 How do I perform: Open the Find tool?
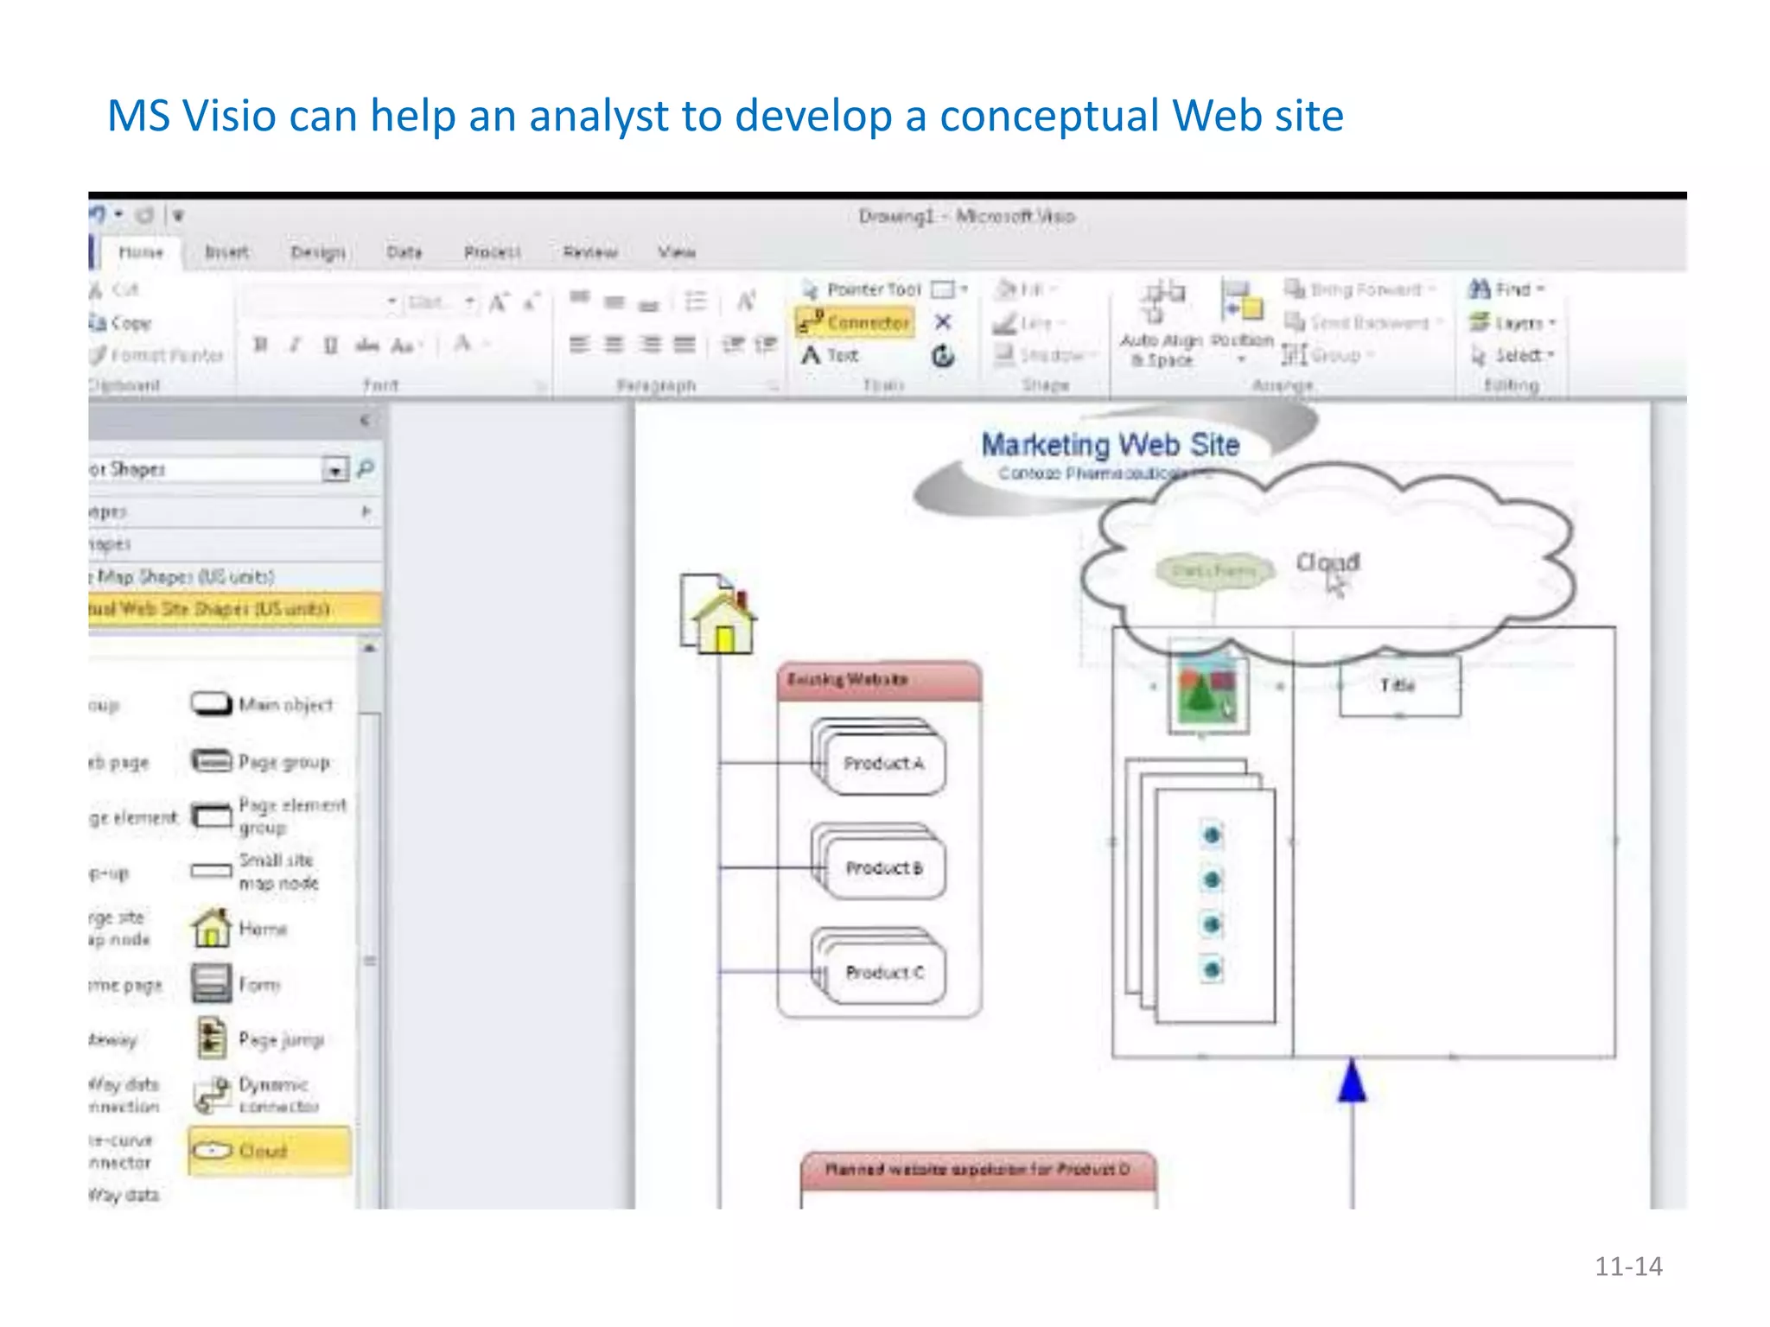coord(1506,289)
